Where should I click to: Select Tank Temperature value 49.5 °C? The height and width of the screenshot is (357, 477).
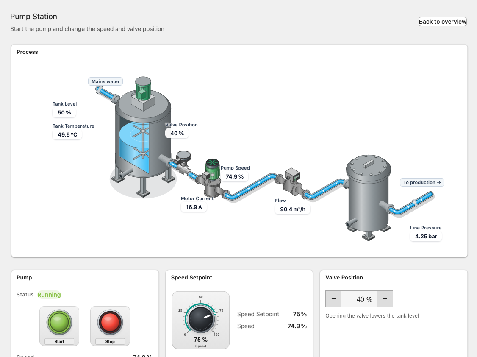[67, 134]
